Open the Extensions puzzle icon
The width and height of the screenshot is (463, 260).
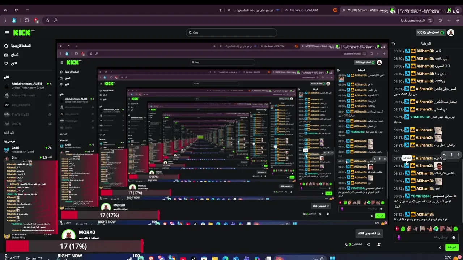pyautogui.click(x=27, y=20)
